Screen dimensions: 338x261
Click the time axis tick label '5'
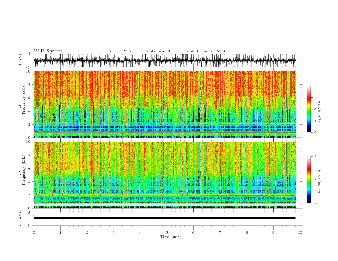[x=167, y=232]
